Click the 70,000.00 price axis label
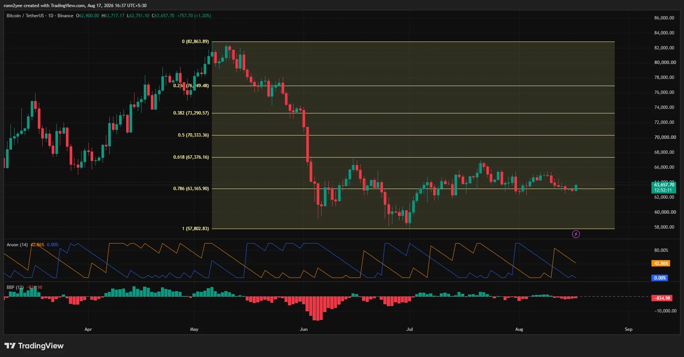This screenshot has width=684, height=357. coord(665,137)
